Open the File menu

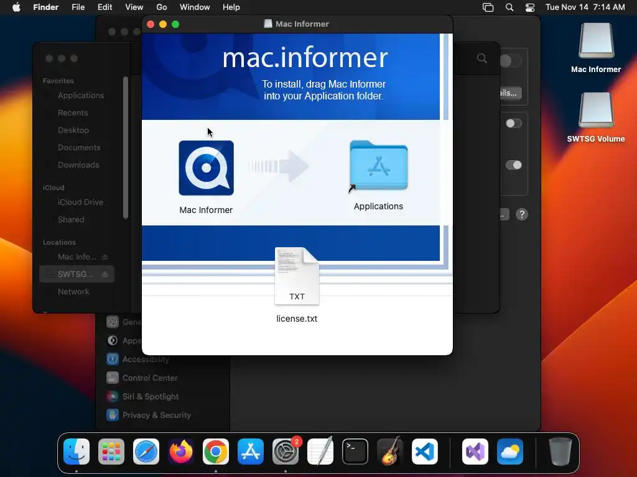coord(78,7)
